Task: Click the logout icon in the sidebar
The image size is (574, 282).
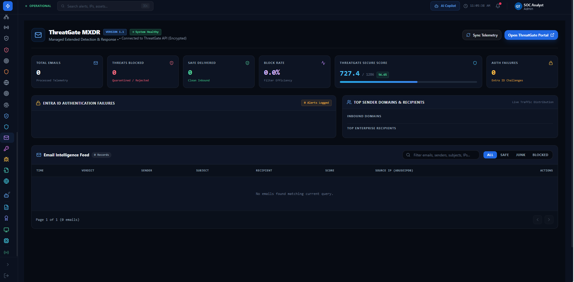Action: [x=6, y=276]
